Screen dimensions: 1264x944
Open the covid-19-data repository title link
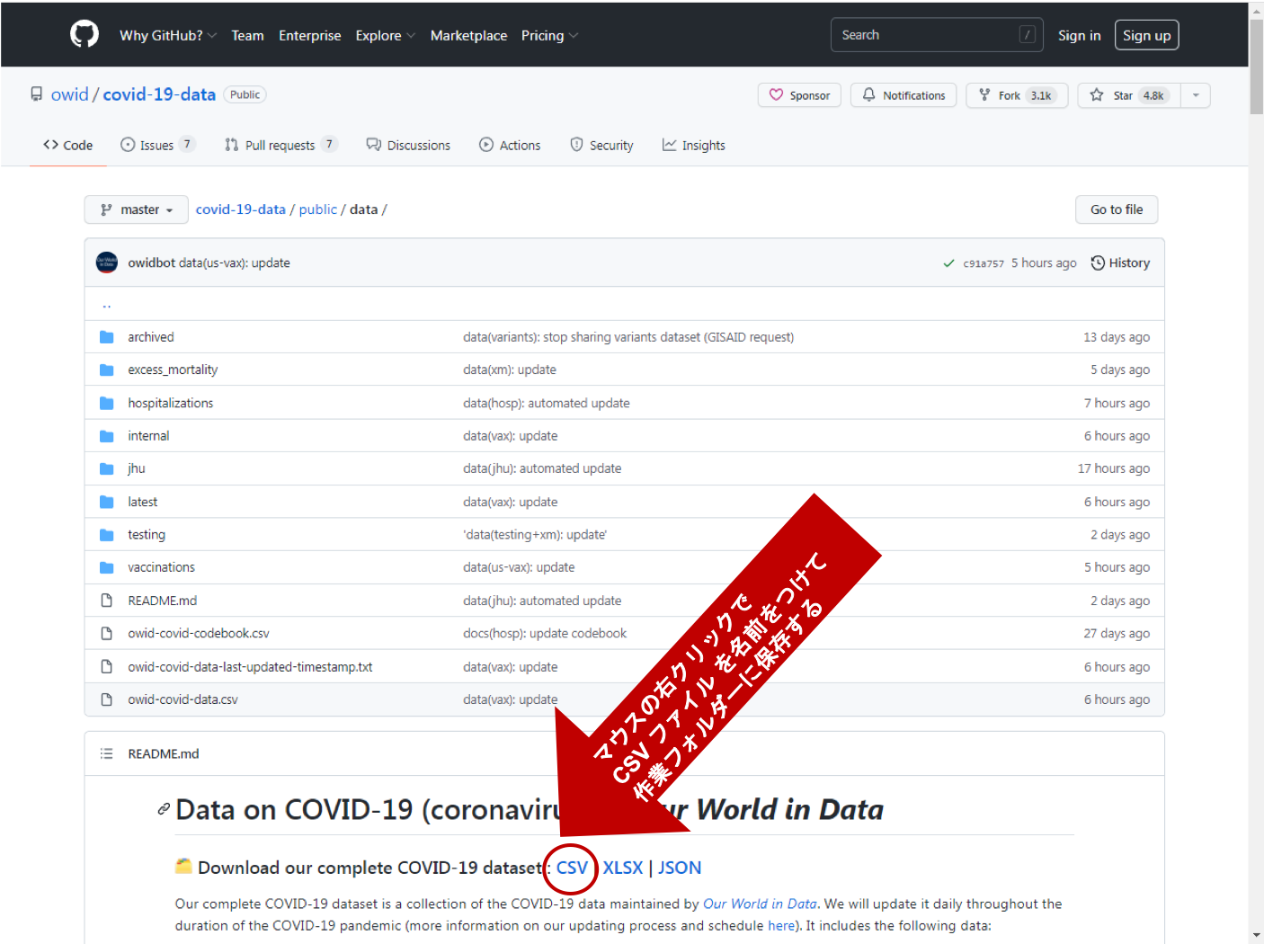[159, 94]
